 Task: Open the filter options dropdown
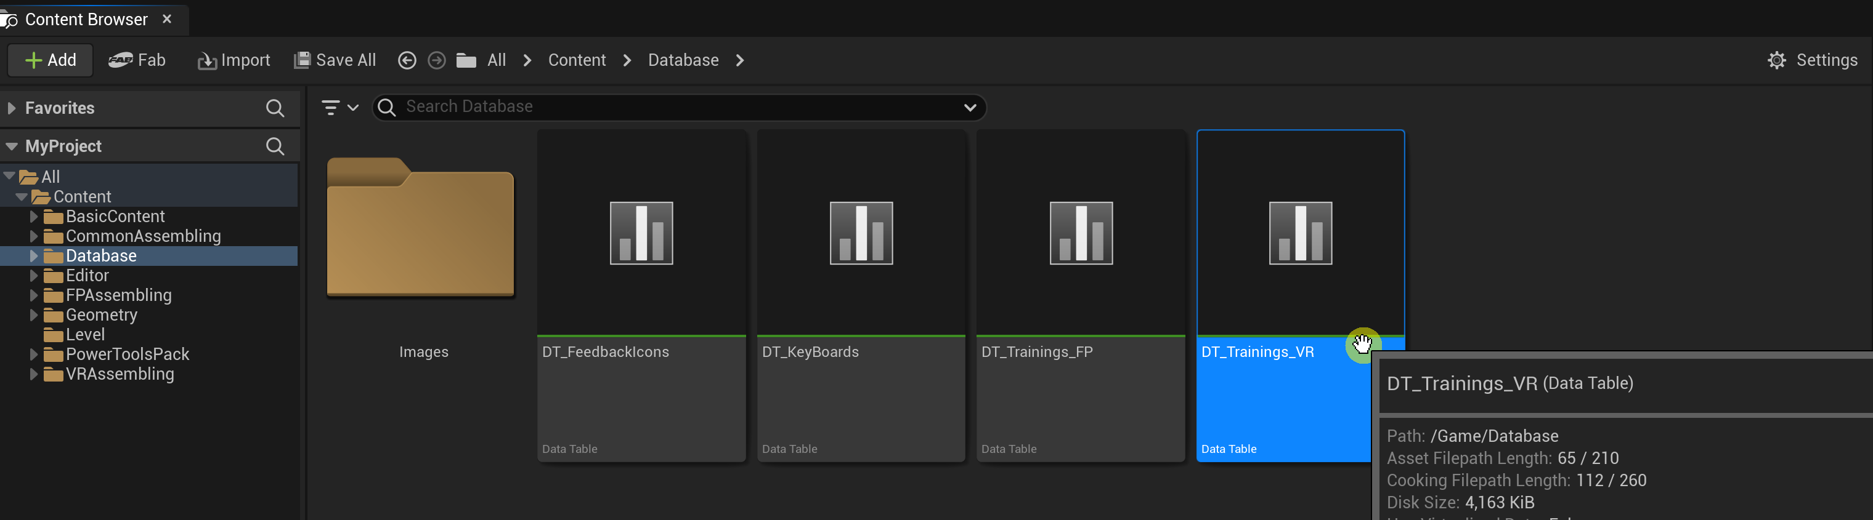[x=339, y=108]
